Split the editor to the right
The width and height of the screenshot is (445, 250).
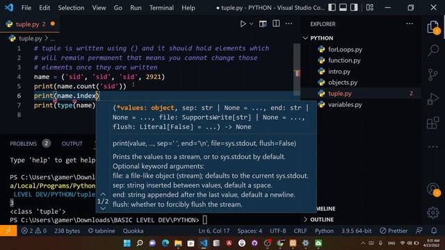point(276,24)
